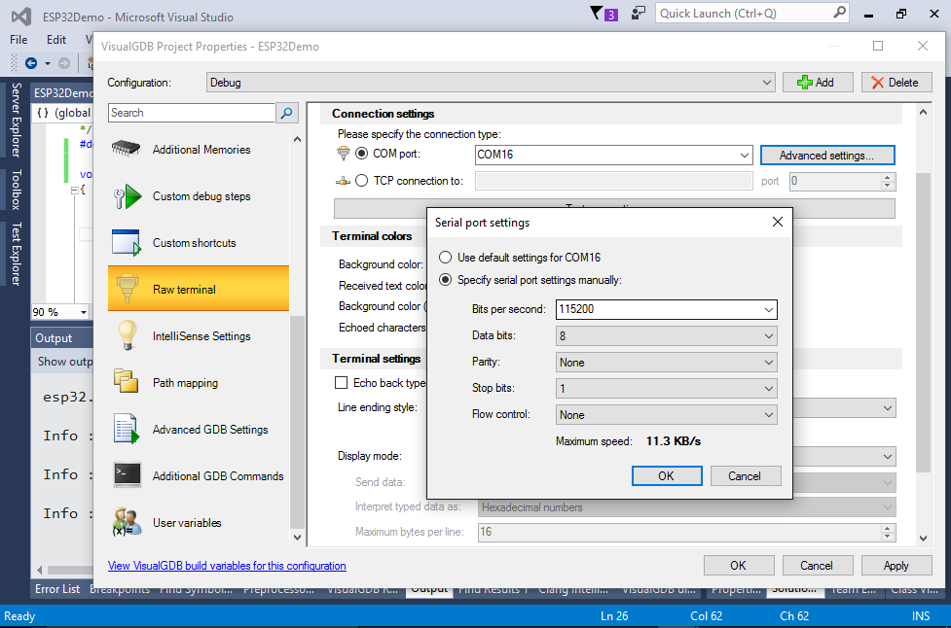Open the File menu
Image resolution: width=951 pixels, height=628 pixels.
18,39
